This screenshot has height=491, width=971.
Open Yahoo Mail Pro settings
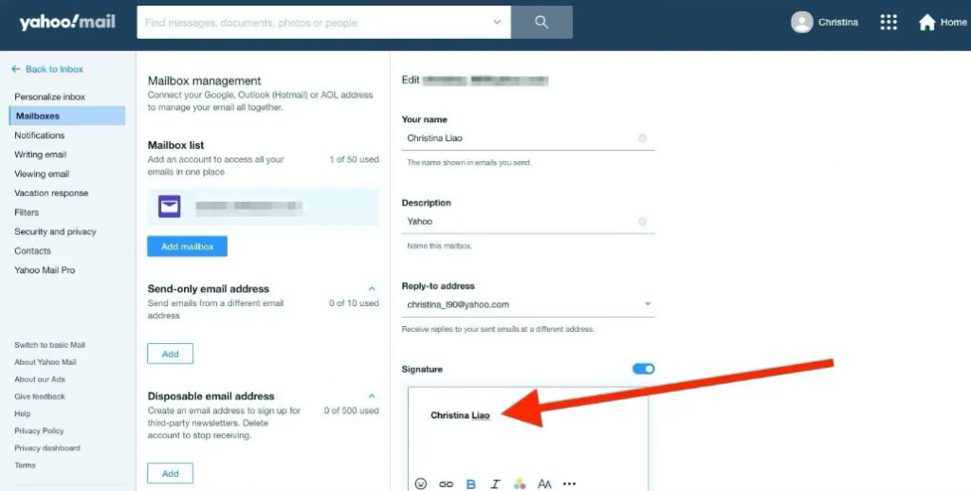(45, 270)
